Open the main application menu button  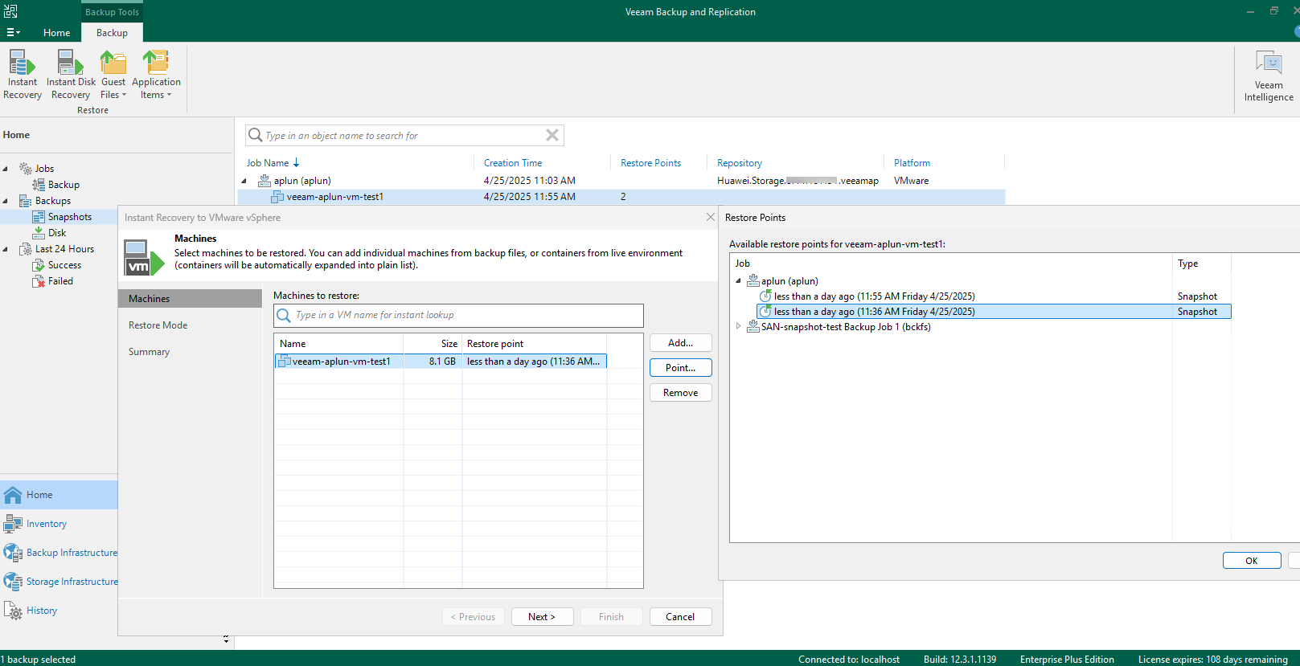pos(13,33)
